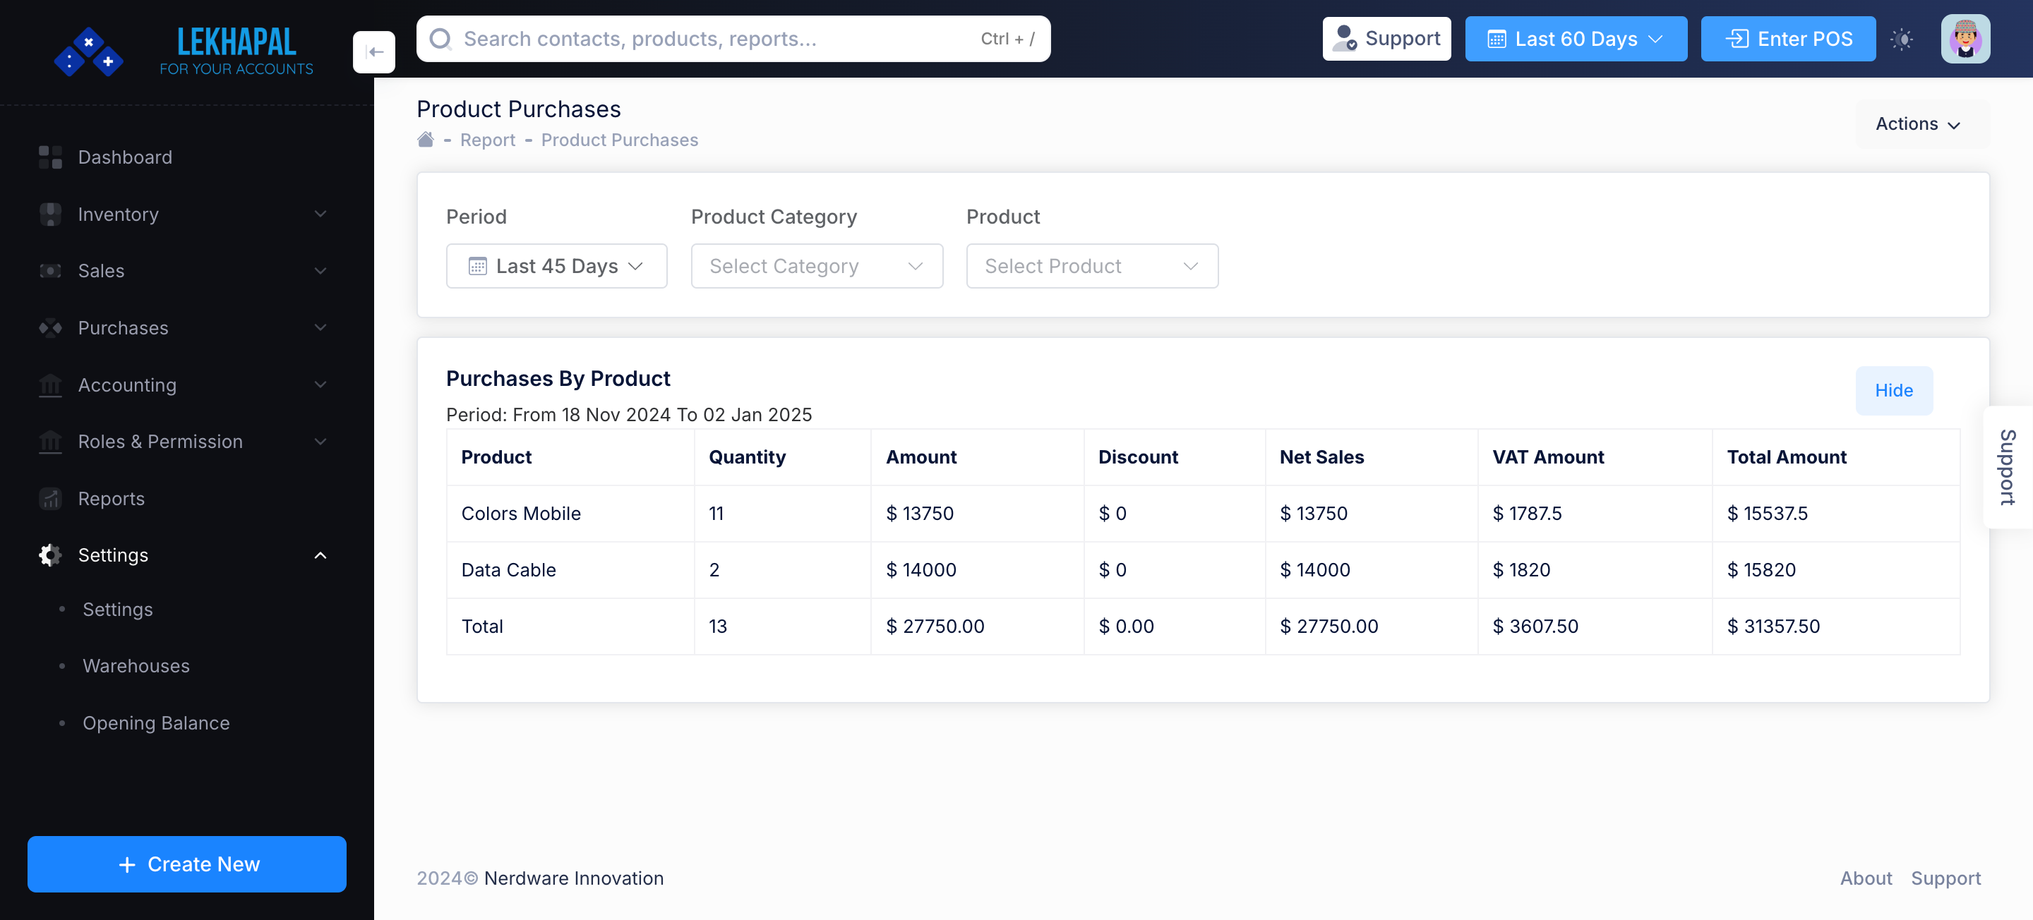Click the Purchases sidebar icon
This screenshot has height=920, width=2033.
pyautogui.click(x=49, y=327)
